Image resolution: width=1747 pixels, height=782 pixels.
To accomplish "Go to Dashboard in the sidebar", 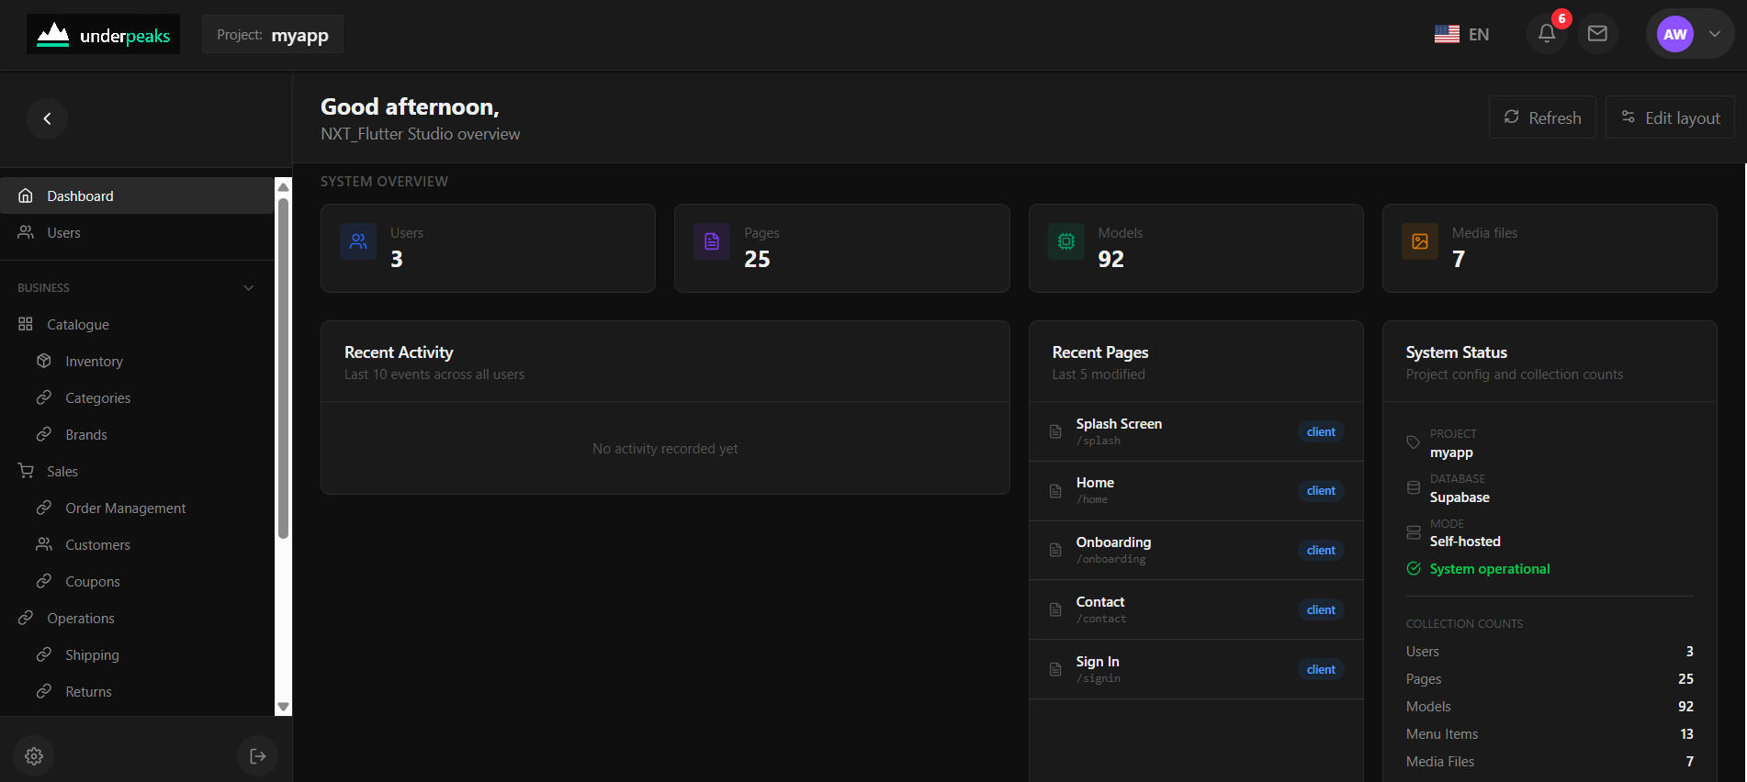I will coord(137,195).
